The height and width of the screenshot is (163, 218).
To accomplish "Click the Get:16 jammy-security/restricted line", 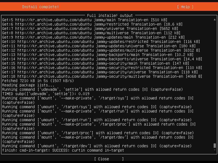I will pyautogui.click(x=102, y=68).
